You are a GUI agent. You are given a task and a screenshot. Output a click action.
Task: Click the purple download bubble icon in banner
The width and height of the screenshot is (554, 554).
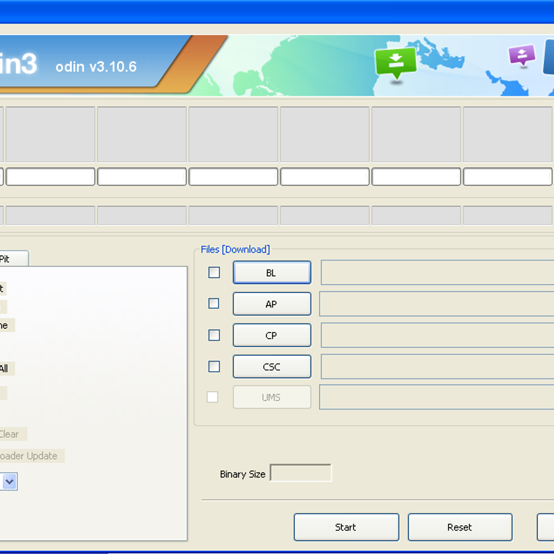click(522, 56)
